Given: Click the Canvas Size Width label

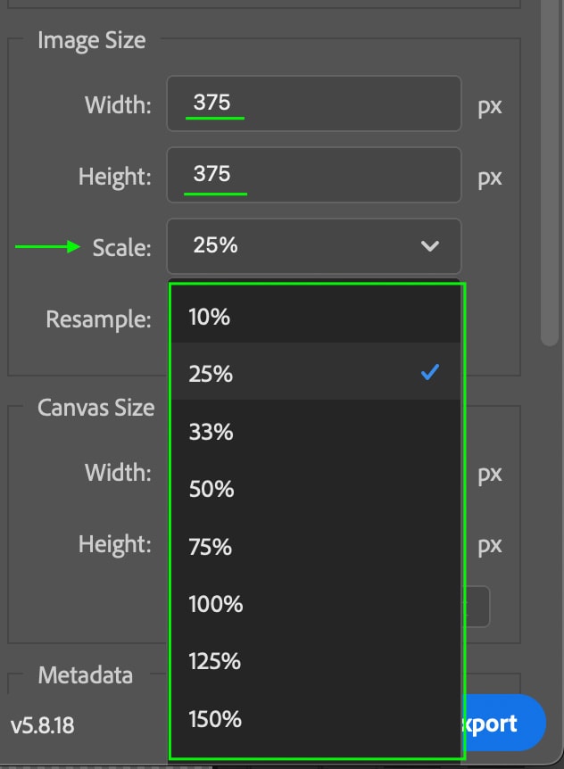Looking at the screenshot, I should point(117,472).
